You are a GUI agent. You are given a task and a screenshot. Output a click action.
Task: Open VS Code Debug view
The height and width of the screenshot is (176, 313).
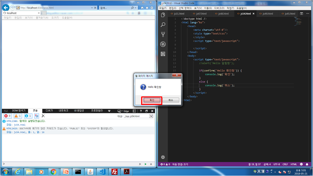(x=163, y=44)
